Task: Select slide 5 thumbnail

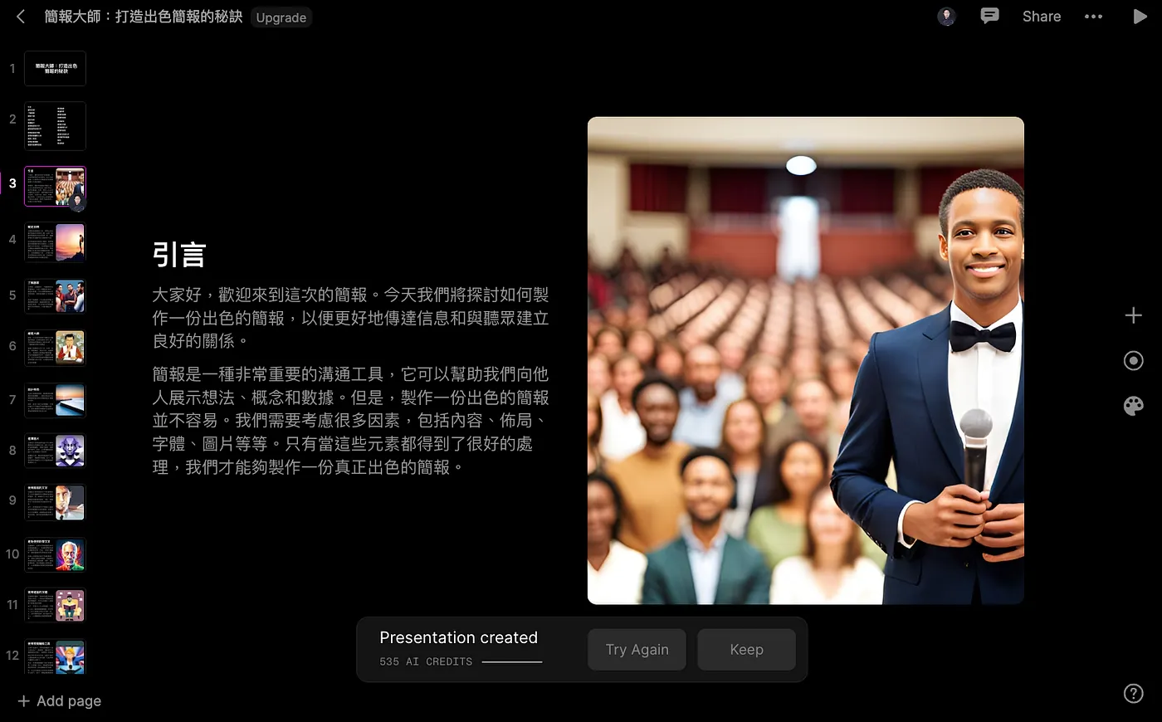Action: pos(55,295)
